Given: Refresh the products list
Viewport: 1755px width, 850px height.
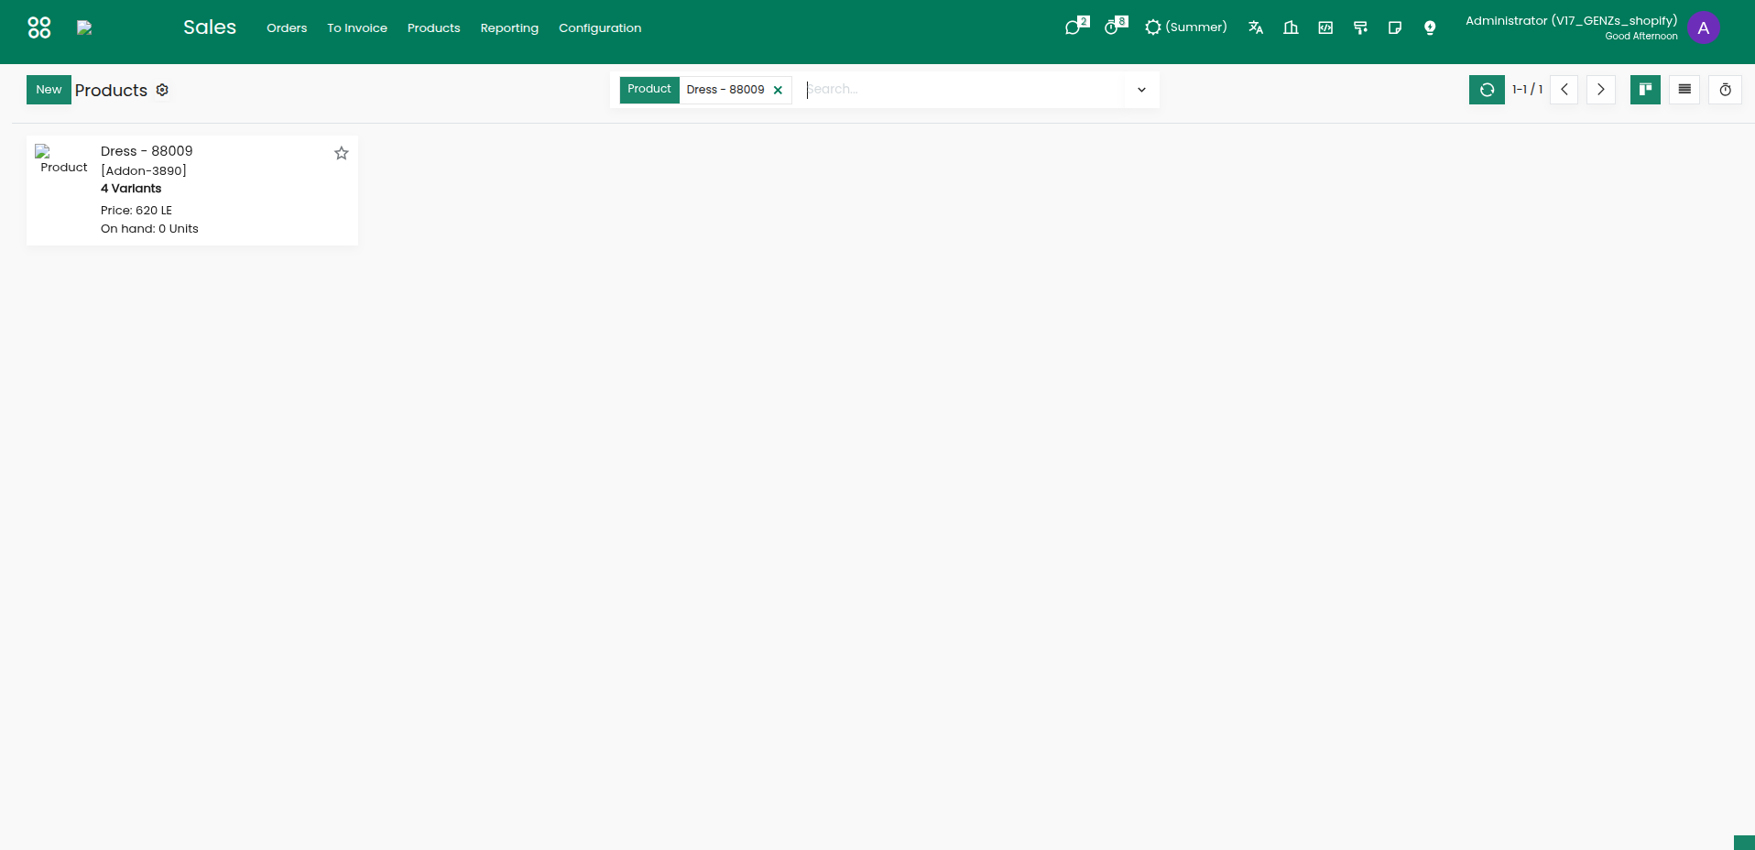Looking at the screenshot, I should (1487, 90).
